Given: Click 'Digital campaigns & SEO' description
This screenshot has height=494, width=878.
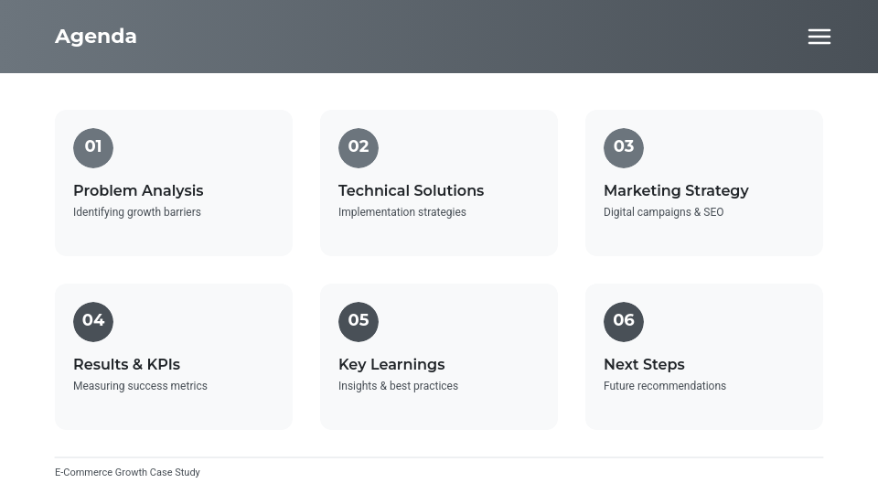Looking at the screenshot, I should (663, 212).
